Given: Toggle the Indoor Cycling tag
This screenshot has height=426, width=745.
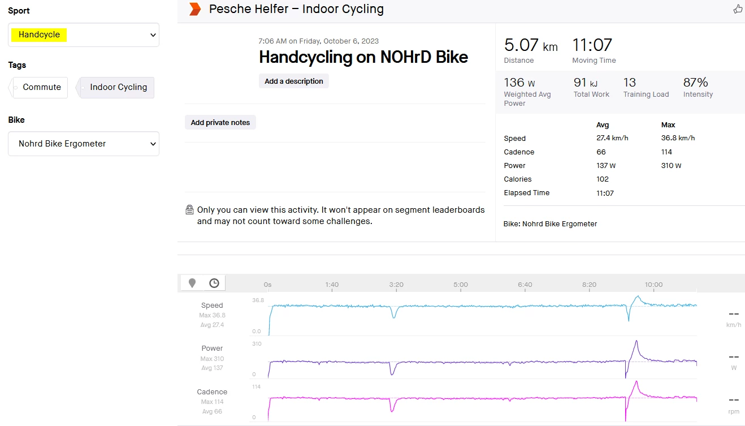Looking at the screenshot, I should click(115, 87).
